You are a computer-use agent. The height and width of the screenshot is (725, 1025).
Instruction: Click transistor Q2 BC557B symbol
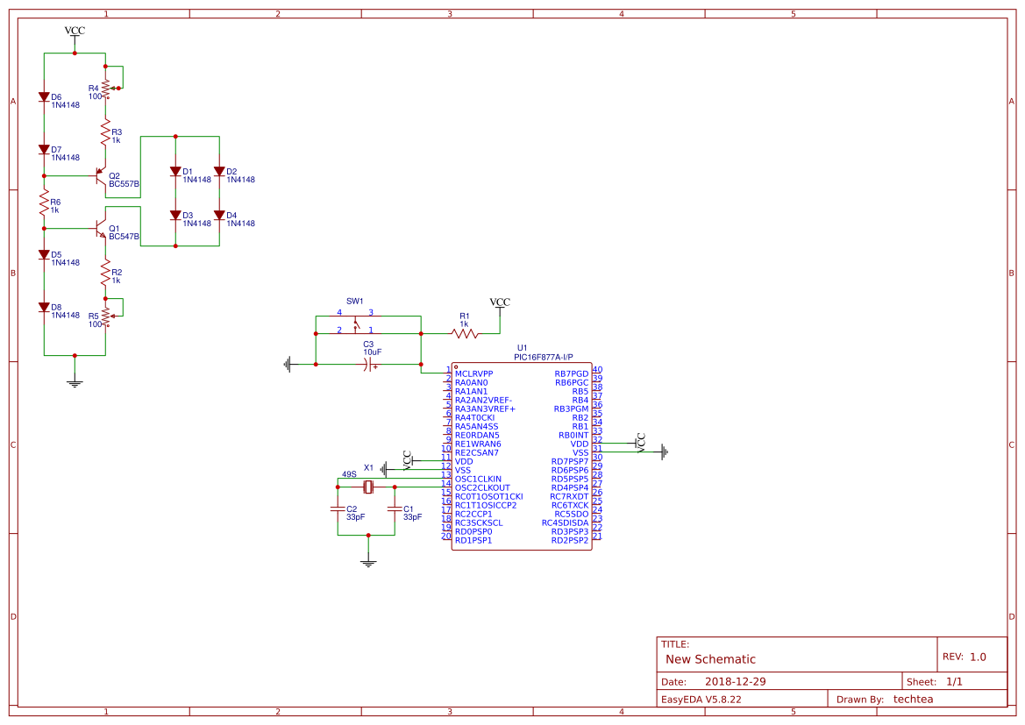coord(100,176)
